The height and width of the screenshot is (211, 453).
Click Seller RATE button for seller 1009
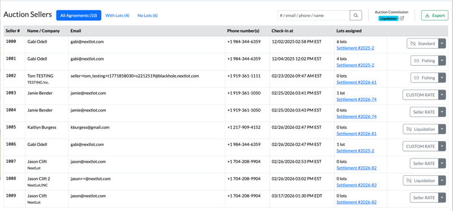pyautogui.click(x=424, y=197)
